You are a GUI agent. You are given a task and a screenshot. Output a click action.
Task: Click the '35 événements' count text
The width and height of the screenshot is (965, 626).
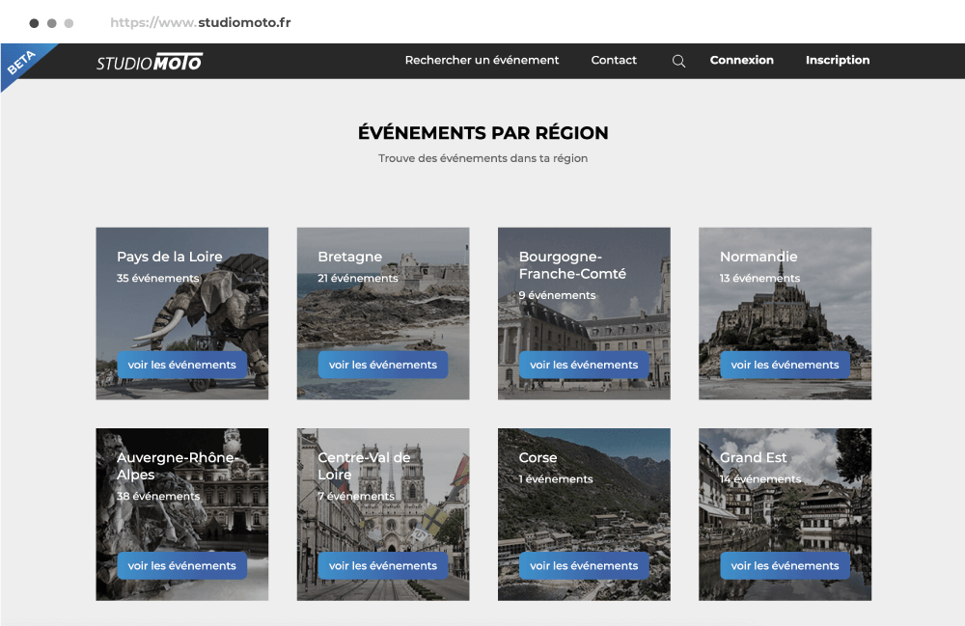157,278
